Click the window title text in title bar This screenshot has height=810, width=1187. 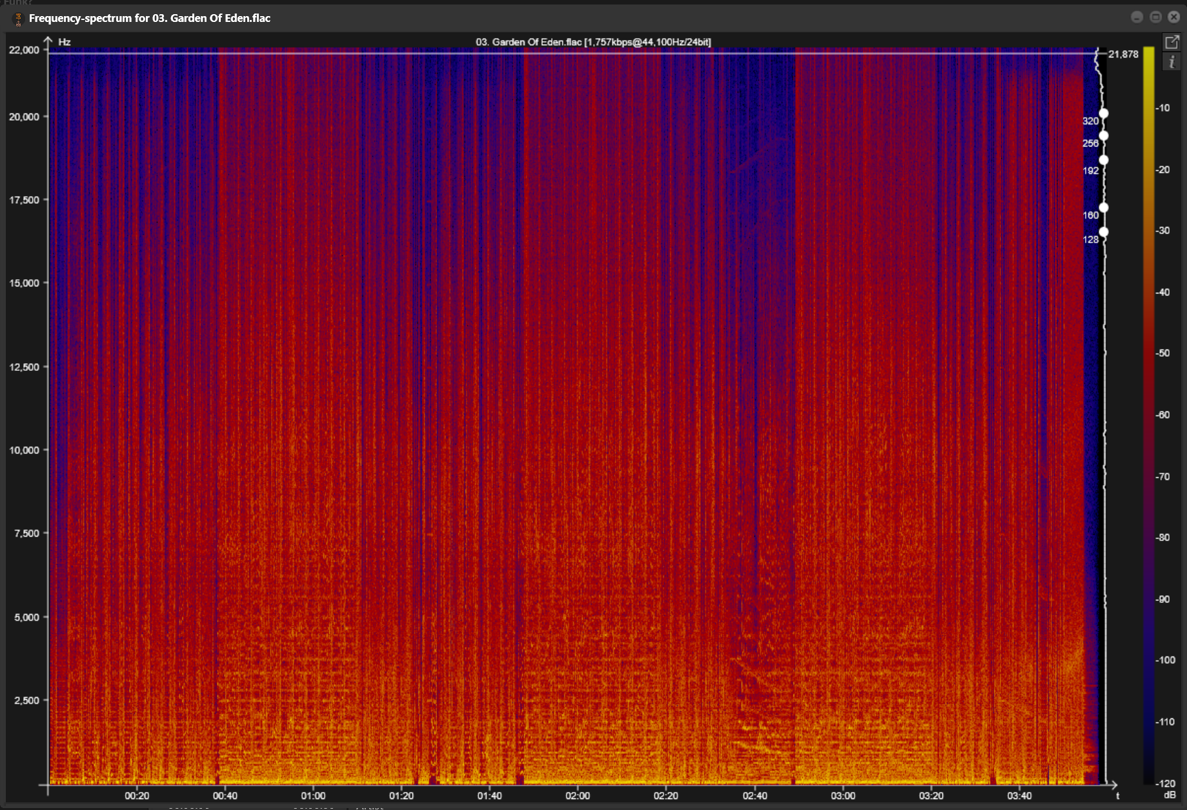click(150, 18)
